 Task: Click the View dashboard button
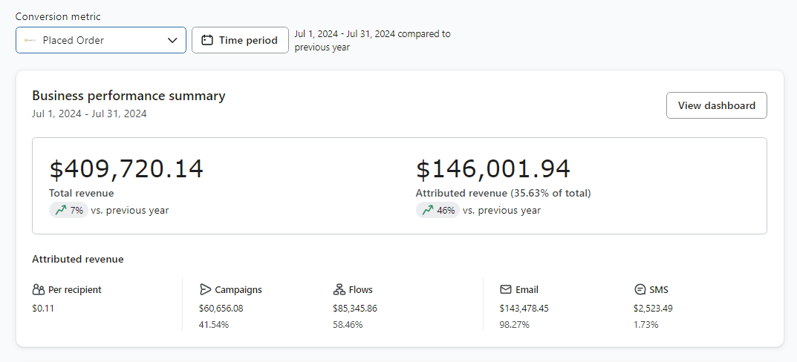[716, 105]
